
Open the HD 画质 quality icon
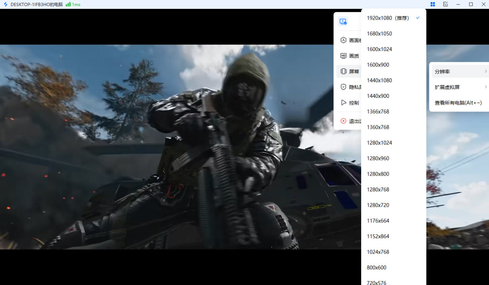click(343, 56)
